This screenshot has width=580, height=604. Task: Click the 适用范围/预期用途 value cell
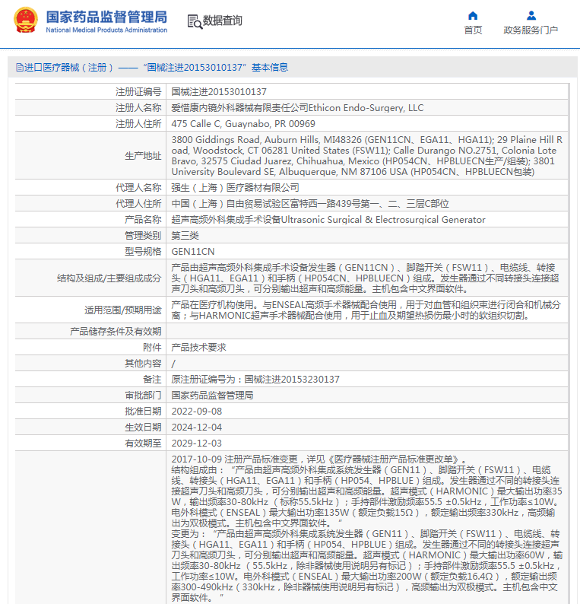pyautogui.click(x=367, y=310)
